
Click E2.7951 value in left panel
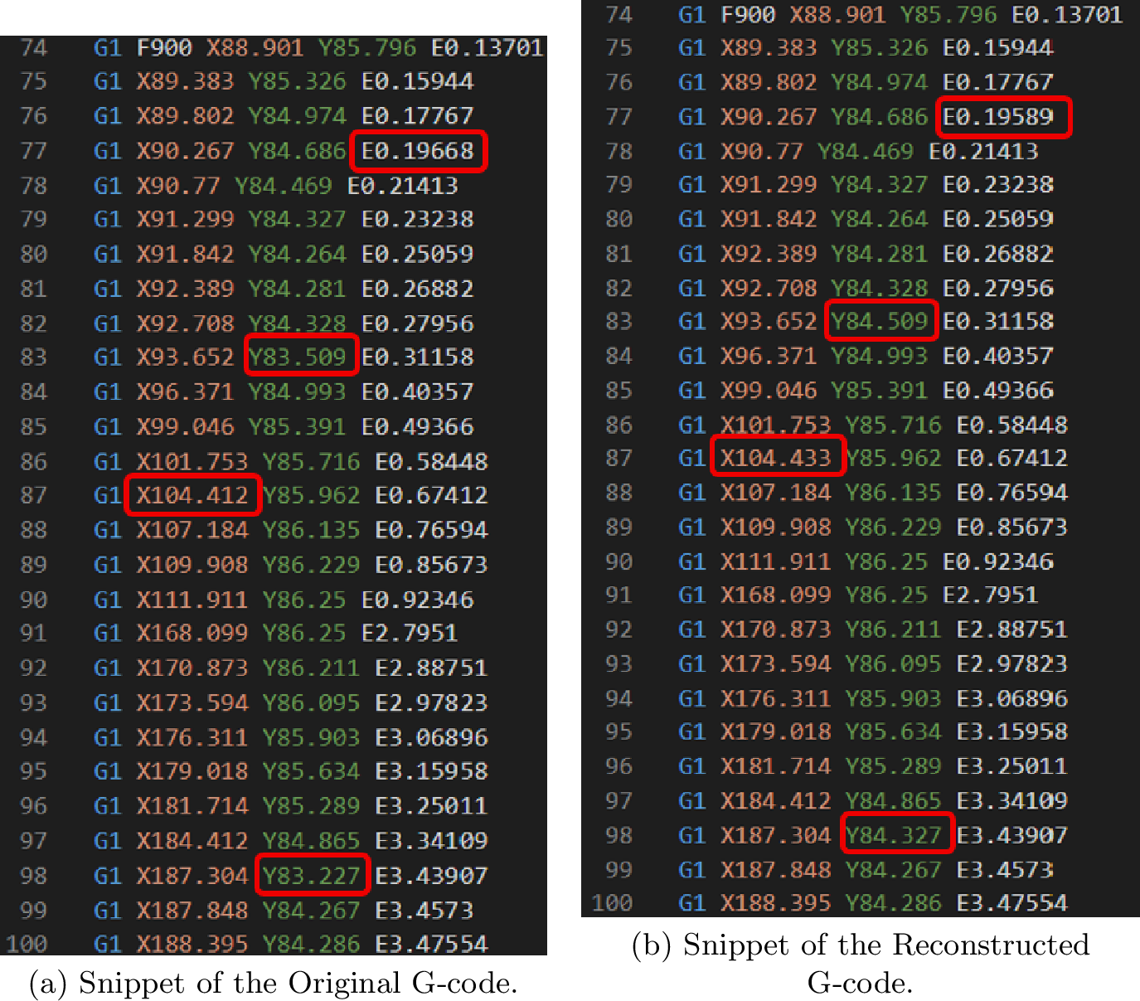pos(410,633)
